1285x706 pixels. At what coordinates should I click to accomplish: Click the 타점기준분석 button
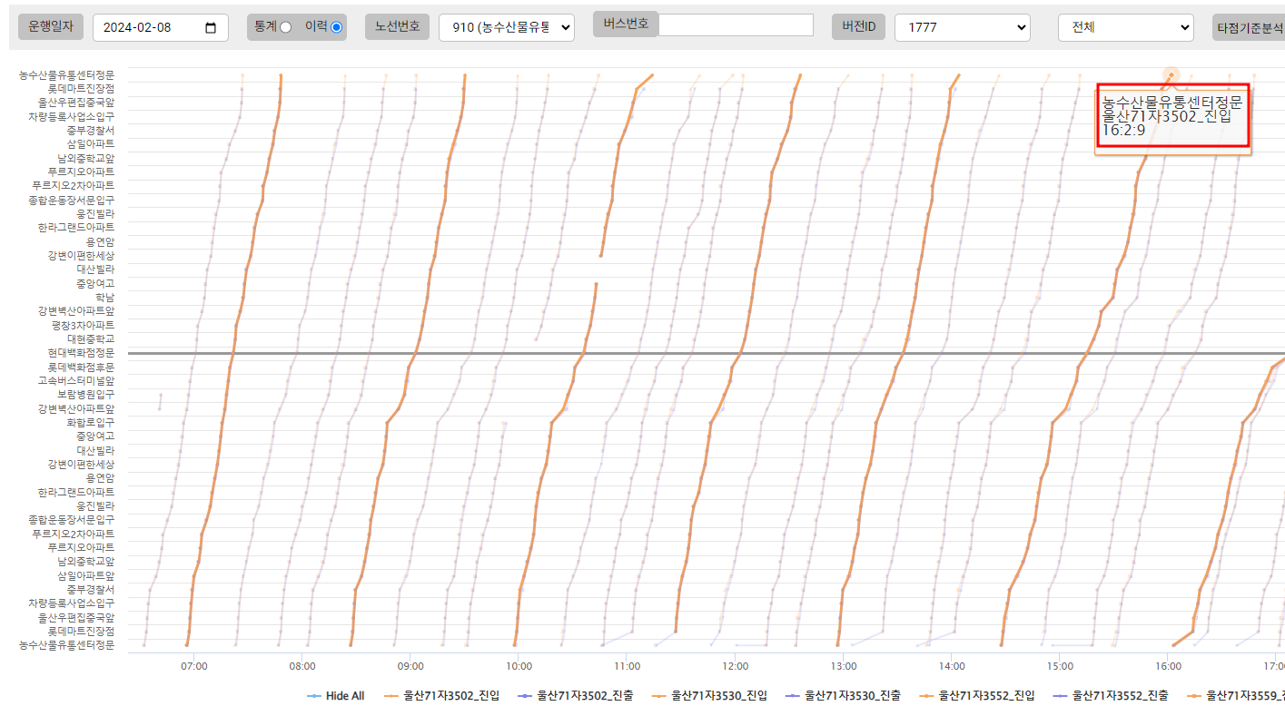pos(1249,28)
